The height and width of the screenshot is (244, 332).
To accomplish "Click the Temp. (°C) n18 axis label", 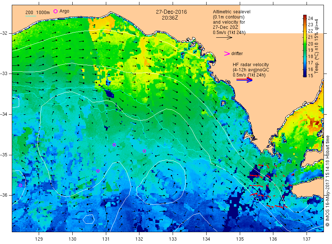I will coord(317,46).
